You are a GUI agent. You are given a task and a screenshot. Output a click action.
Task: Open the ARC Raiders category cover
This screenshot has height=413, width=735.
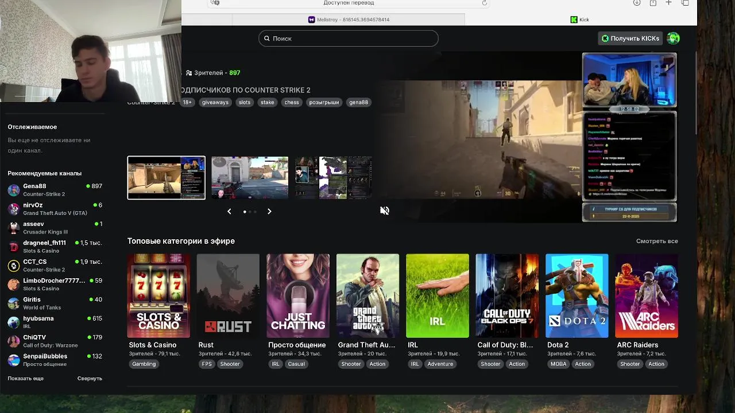click(x=647, y=296)
